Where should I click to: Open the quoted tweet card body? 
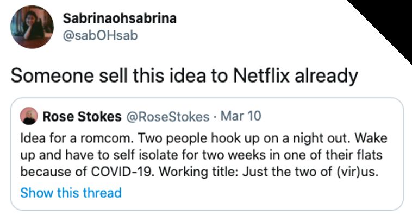(x=207, y=154)
